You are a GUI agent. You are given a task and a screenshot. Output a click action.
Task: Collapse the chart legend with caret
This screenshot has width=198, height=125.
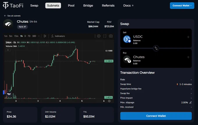pos(8,50)
